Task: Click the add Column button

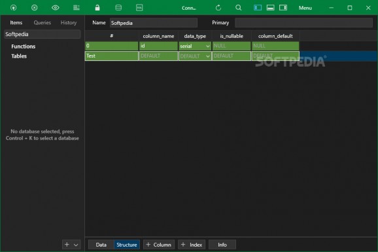Action: (x=159, y=245)
